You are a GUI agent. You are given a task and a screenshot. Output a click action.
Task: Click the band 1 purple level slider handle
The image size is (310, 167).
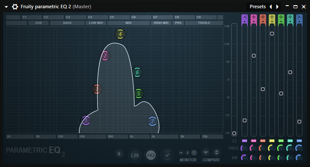point(244,120)
